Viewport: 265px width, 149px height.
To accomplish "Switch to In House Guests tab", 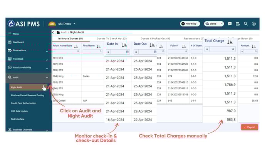I will click(70, 39).
